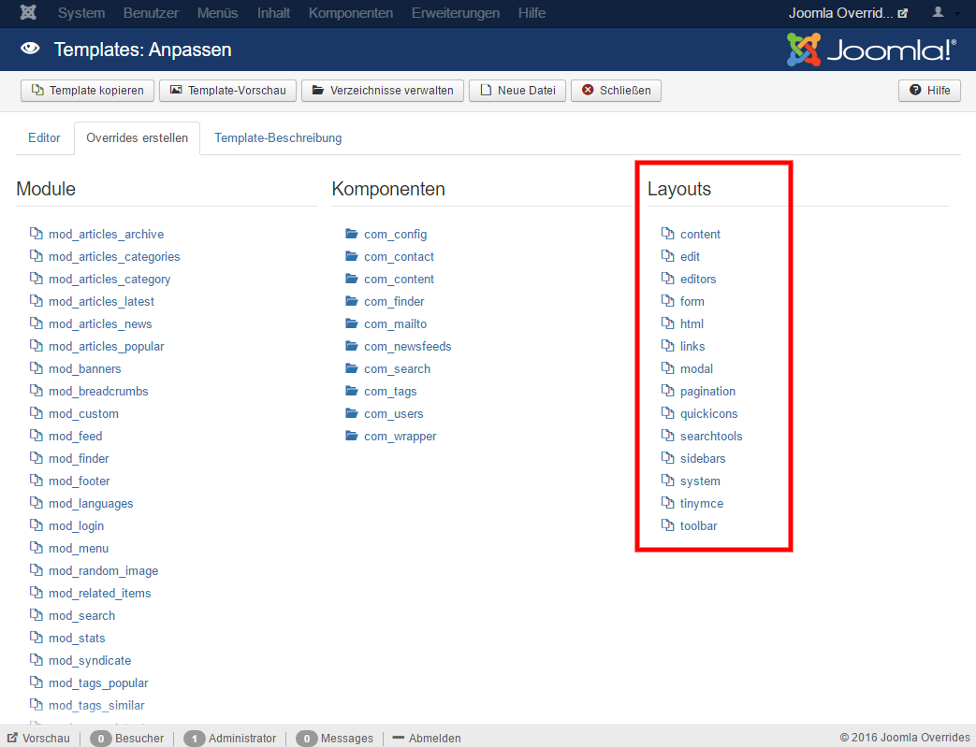Click the copy icon beside tinymce layout

click(667, 503)
